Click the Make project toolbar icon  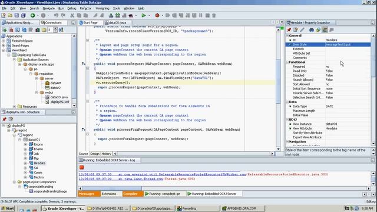tap(111, 15)
